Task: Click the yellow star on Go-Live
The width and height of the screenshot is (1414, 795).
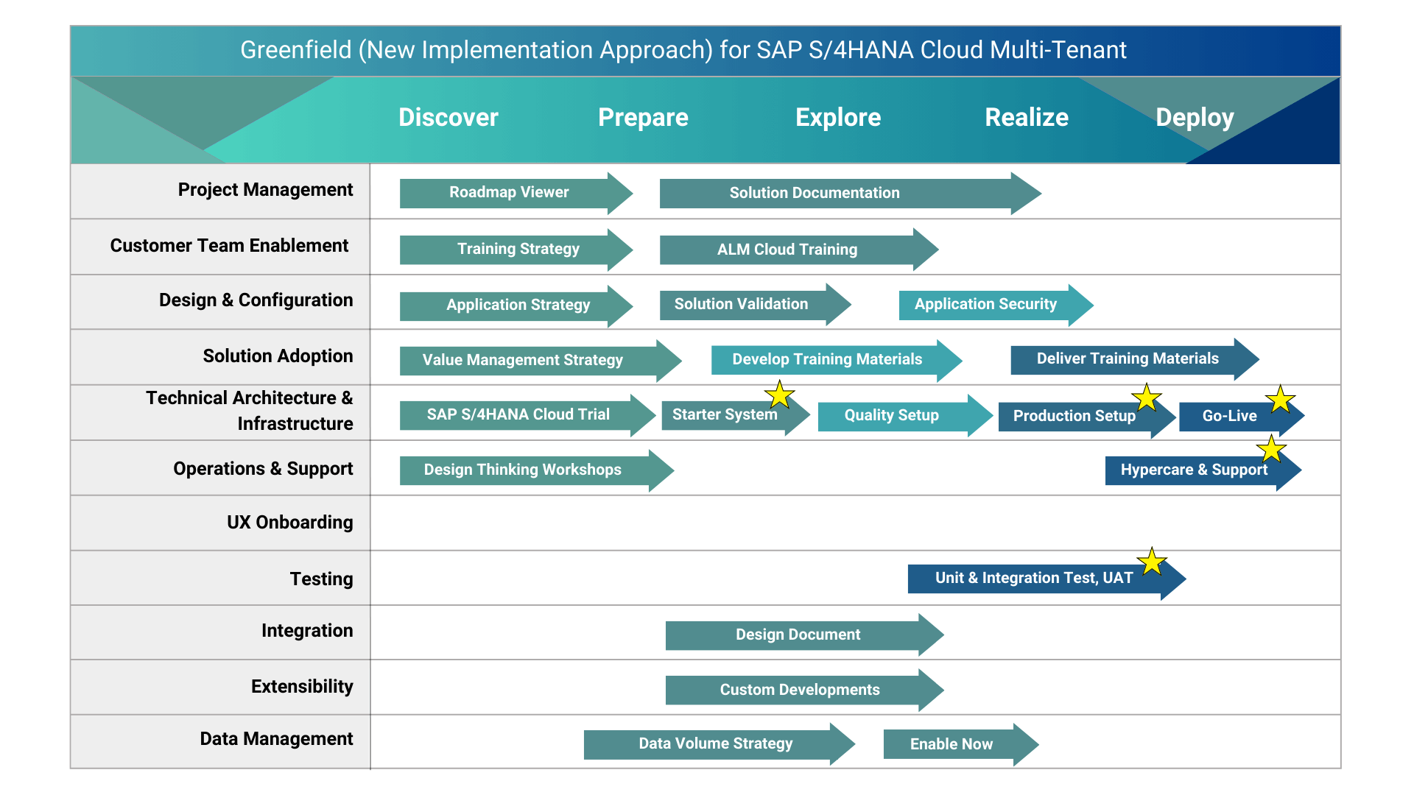Action: [x=1280, y=399]
